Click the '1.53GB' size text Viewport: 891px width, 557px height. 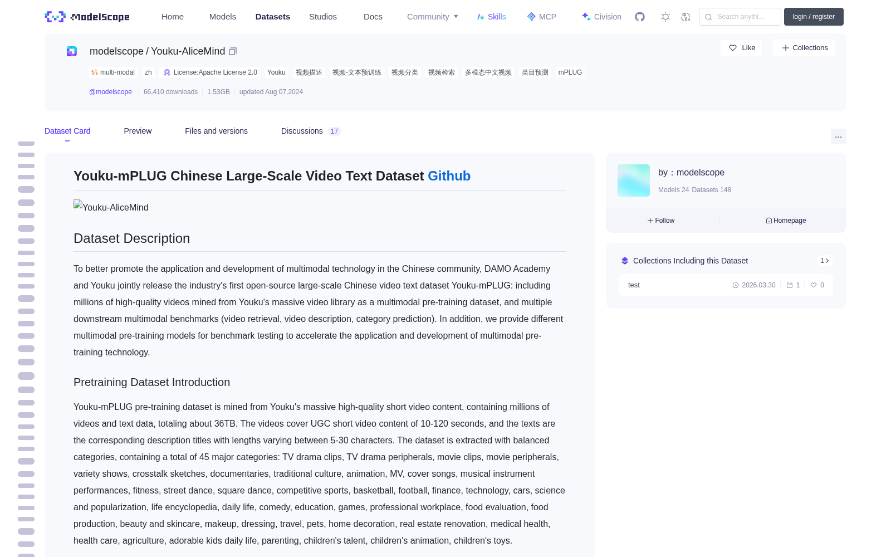pyautogui.click(x=218, y=92)
